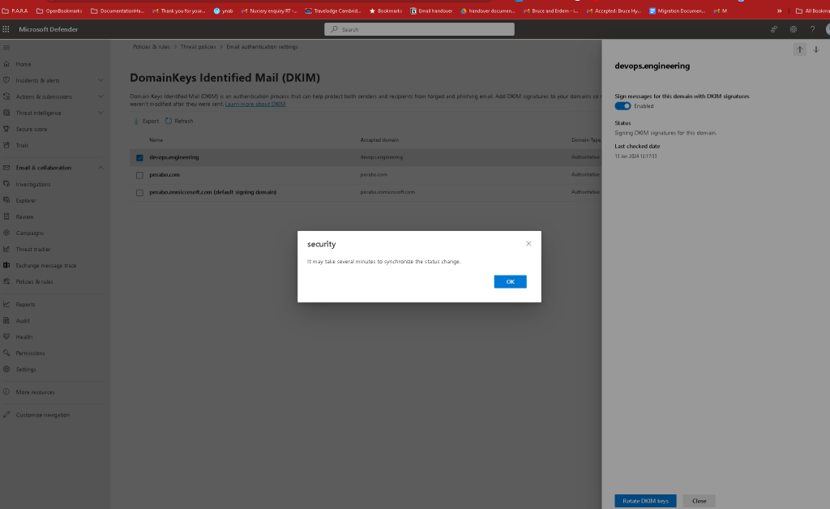Open All Bookmarks folder
This screenshot has height=509, width=830.
point(812,11)
